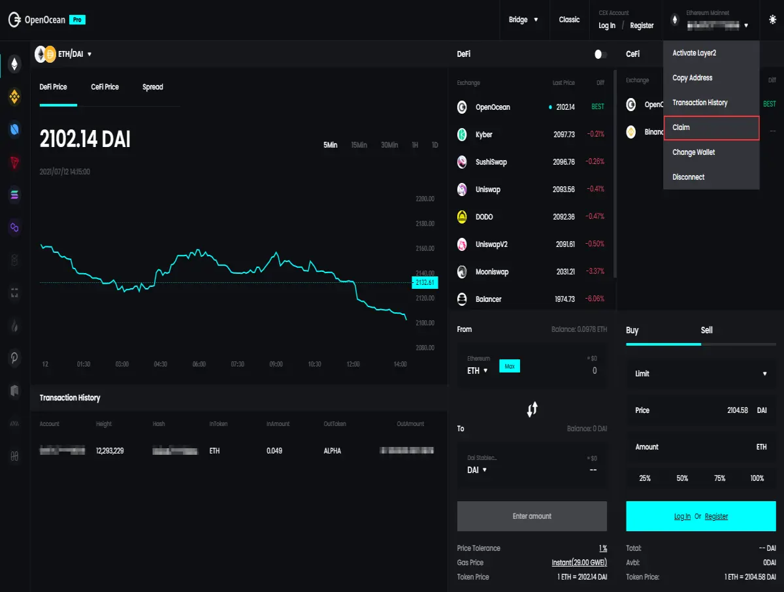Click the OpenOcean logo

tap(37, 20)
